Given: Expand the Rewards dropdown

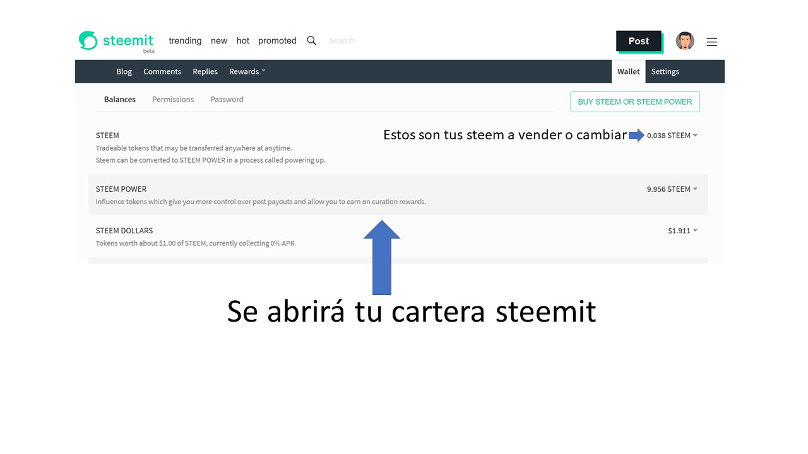Looking at the screenshot, I should [247, 71].
